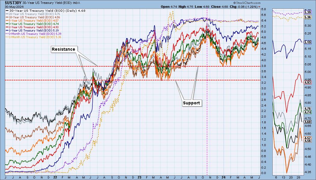Screen dimensions: 316x180
Task: Click the Support annotation label
Action: (191, 103)
